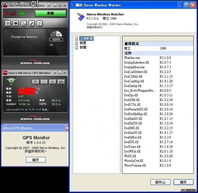This screenshot has width=198, height=193.
Task: Click the HEPE value 25.2 m
Action: pyautogui.click(x=56, y=104)
